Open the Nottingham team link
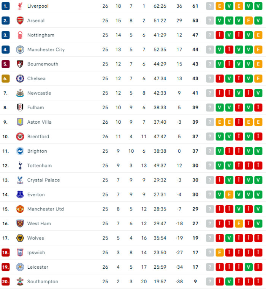The height and width of the screenshot is (290, 266). (41, 35)
